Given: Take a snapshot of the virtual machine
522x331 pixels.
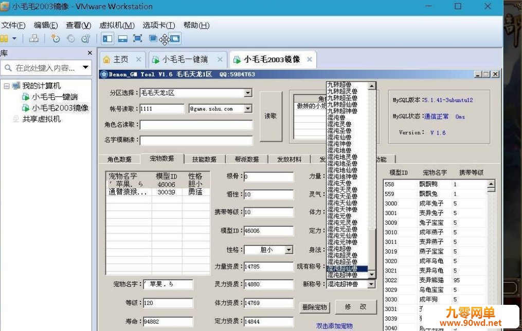Looking at the screenshot, I should (x=55, y=38).
